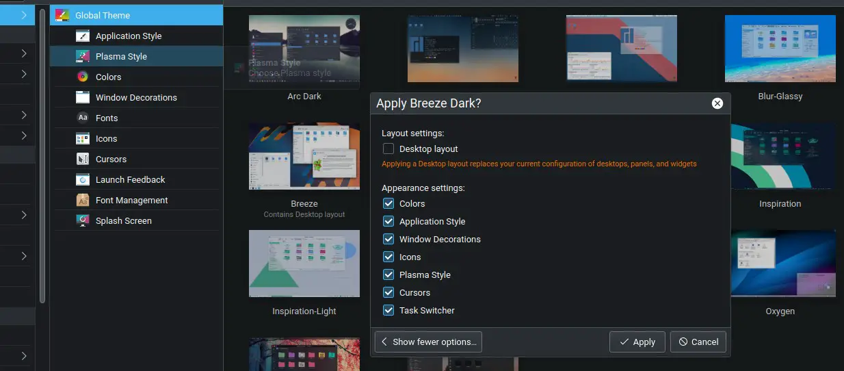Viewport: 844px width, 371px height.
Task: Click the Inspiration-Light label
Action: tap(304, 311)
